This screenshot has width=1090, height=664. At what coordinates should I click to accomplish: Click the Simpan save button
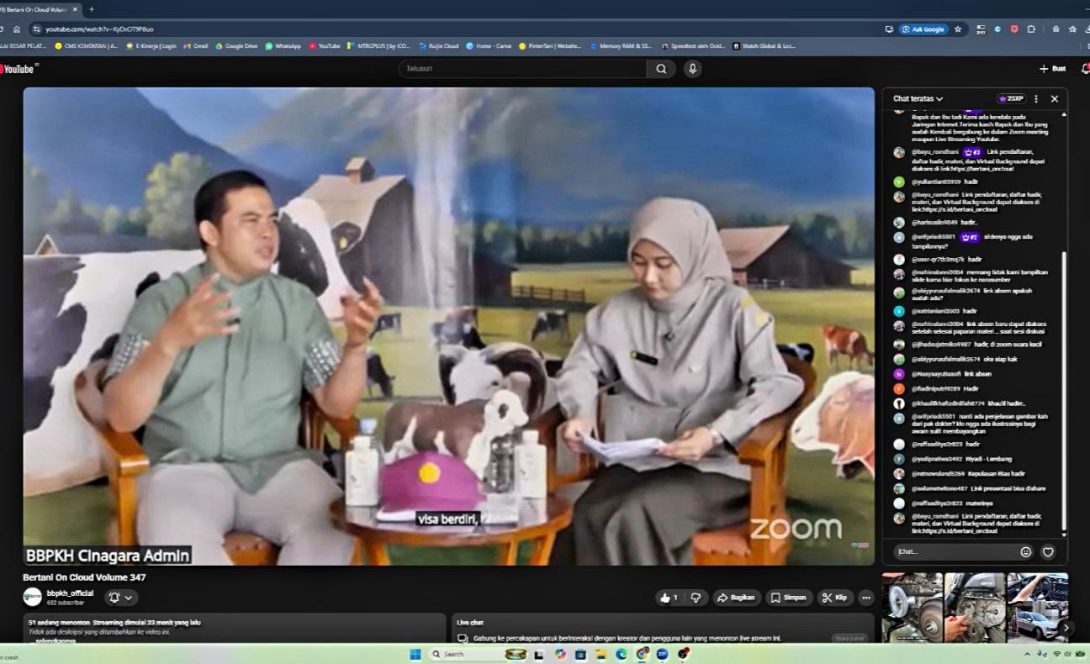click(789, 598)
